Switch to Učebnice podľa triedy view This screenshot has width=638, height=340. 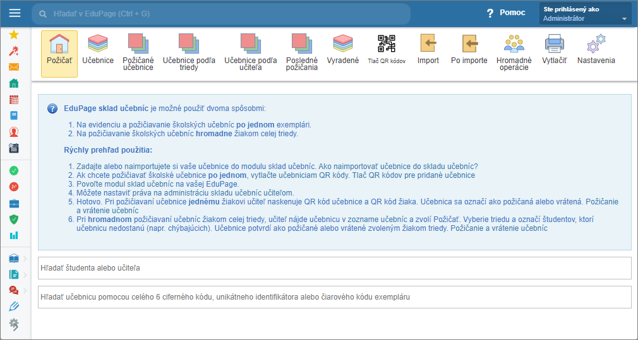click(189, 52)
